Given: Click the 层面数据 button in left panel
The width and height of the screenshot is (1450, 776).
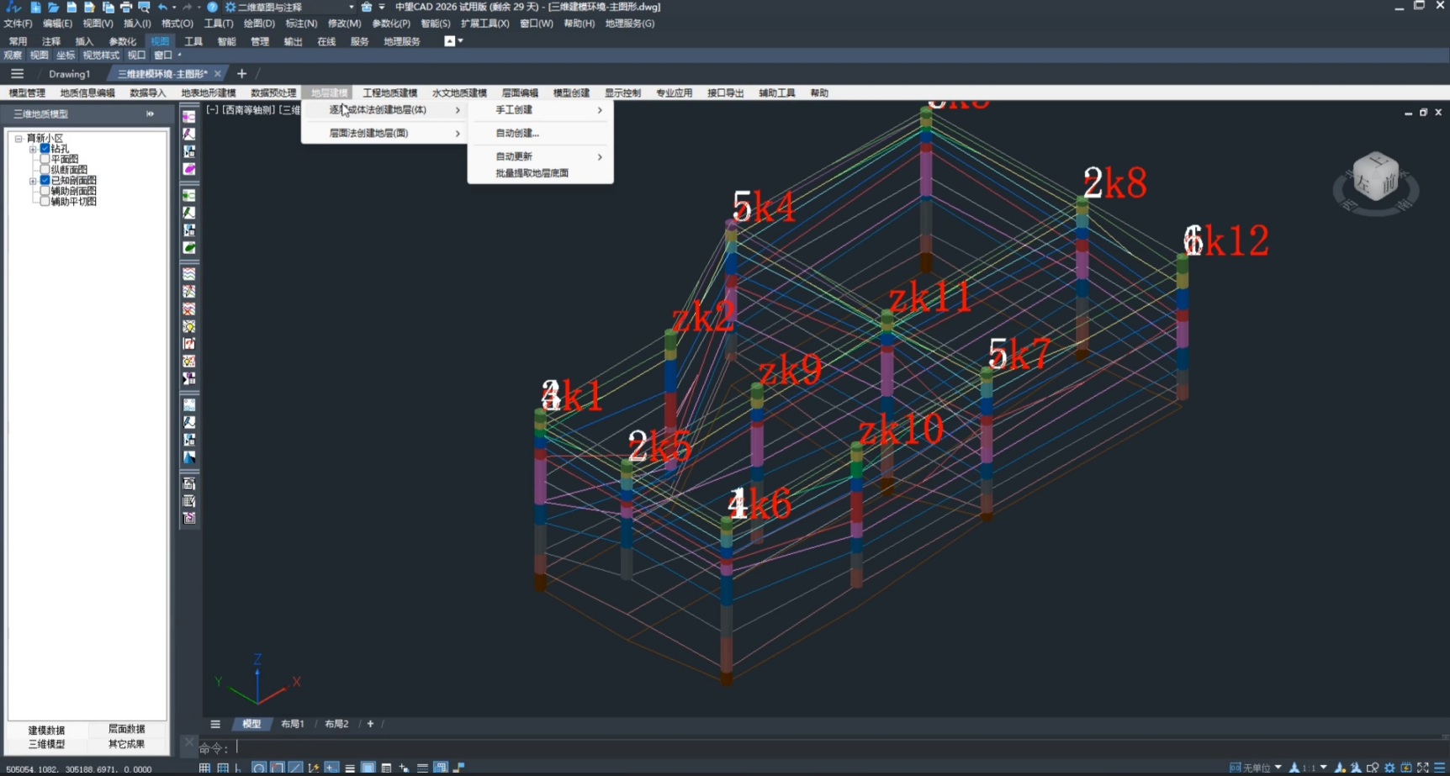Looking at the screenshot, I should (126, 729).
